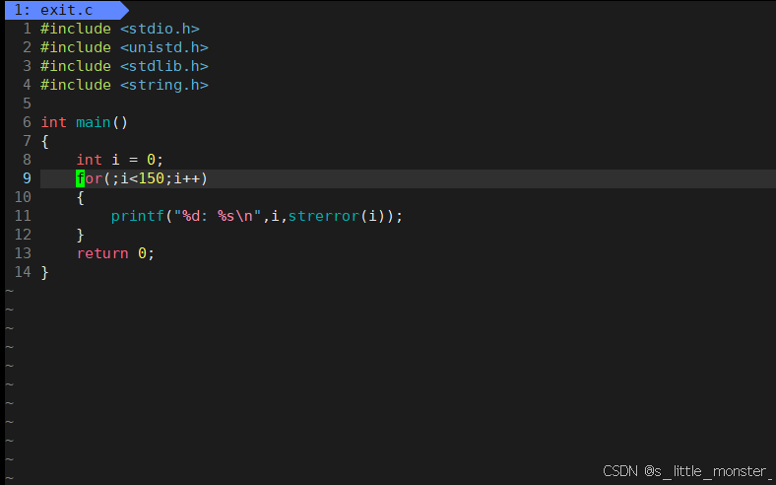Click the green cursor on for keyword
Viewport: 776px width, 485px height.
[x=80, y=178]
